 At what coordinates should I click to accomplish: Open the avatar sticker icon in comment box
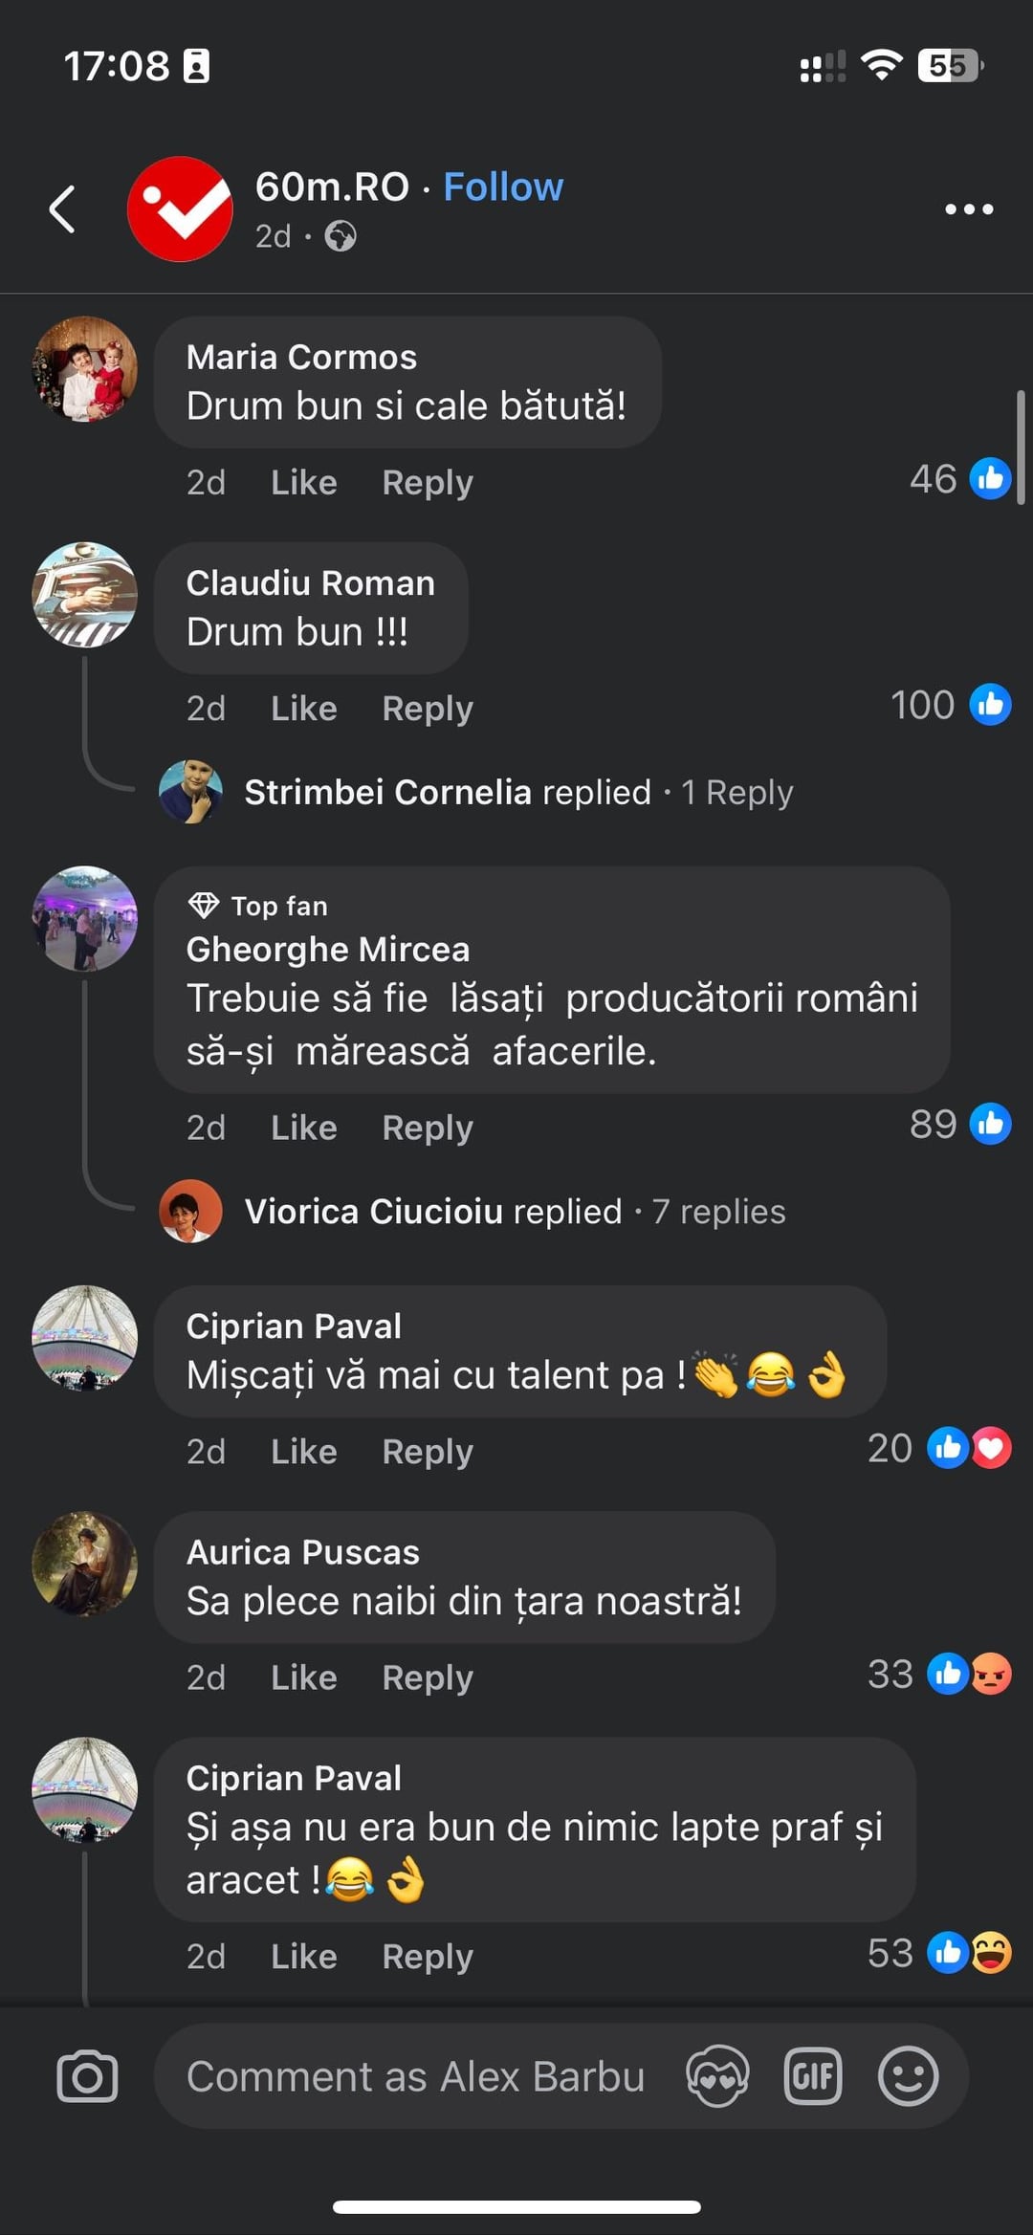717,2076
